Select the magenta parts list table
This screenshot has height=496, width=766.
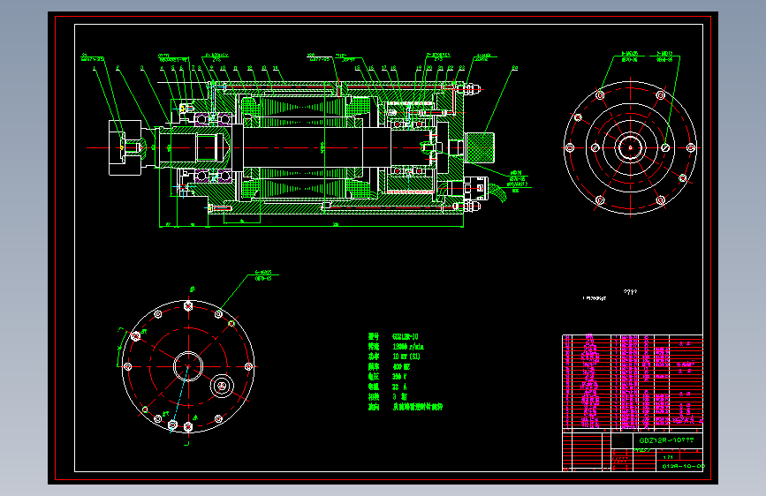(x=633, y=382)
